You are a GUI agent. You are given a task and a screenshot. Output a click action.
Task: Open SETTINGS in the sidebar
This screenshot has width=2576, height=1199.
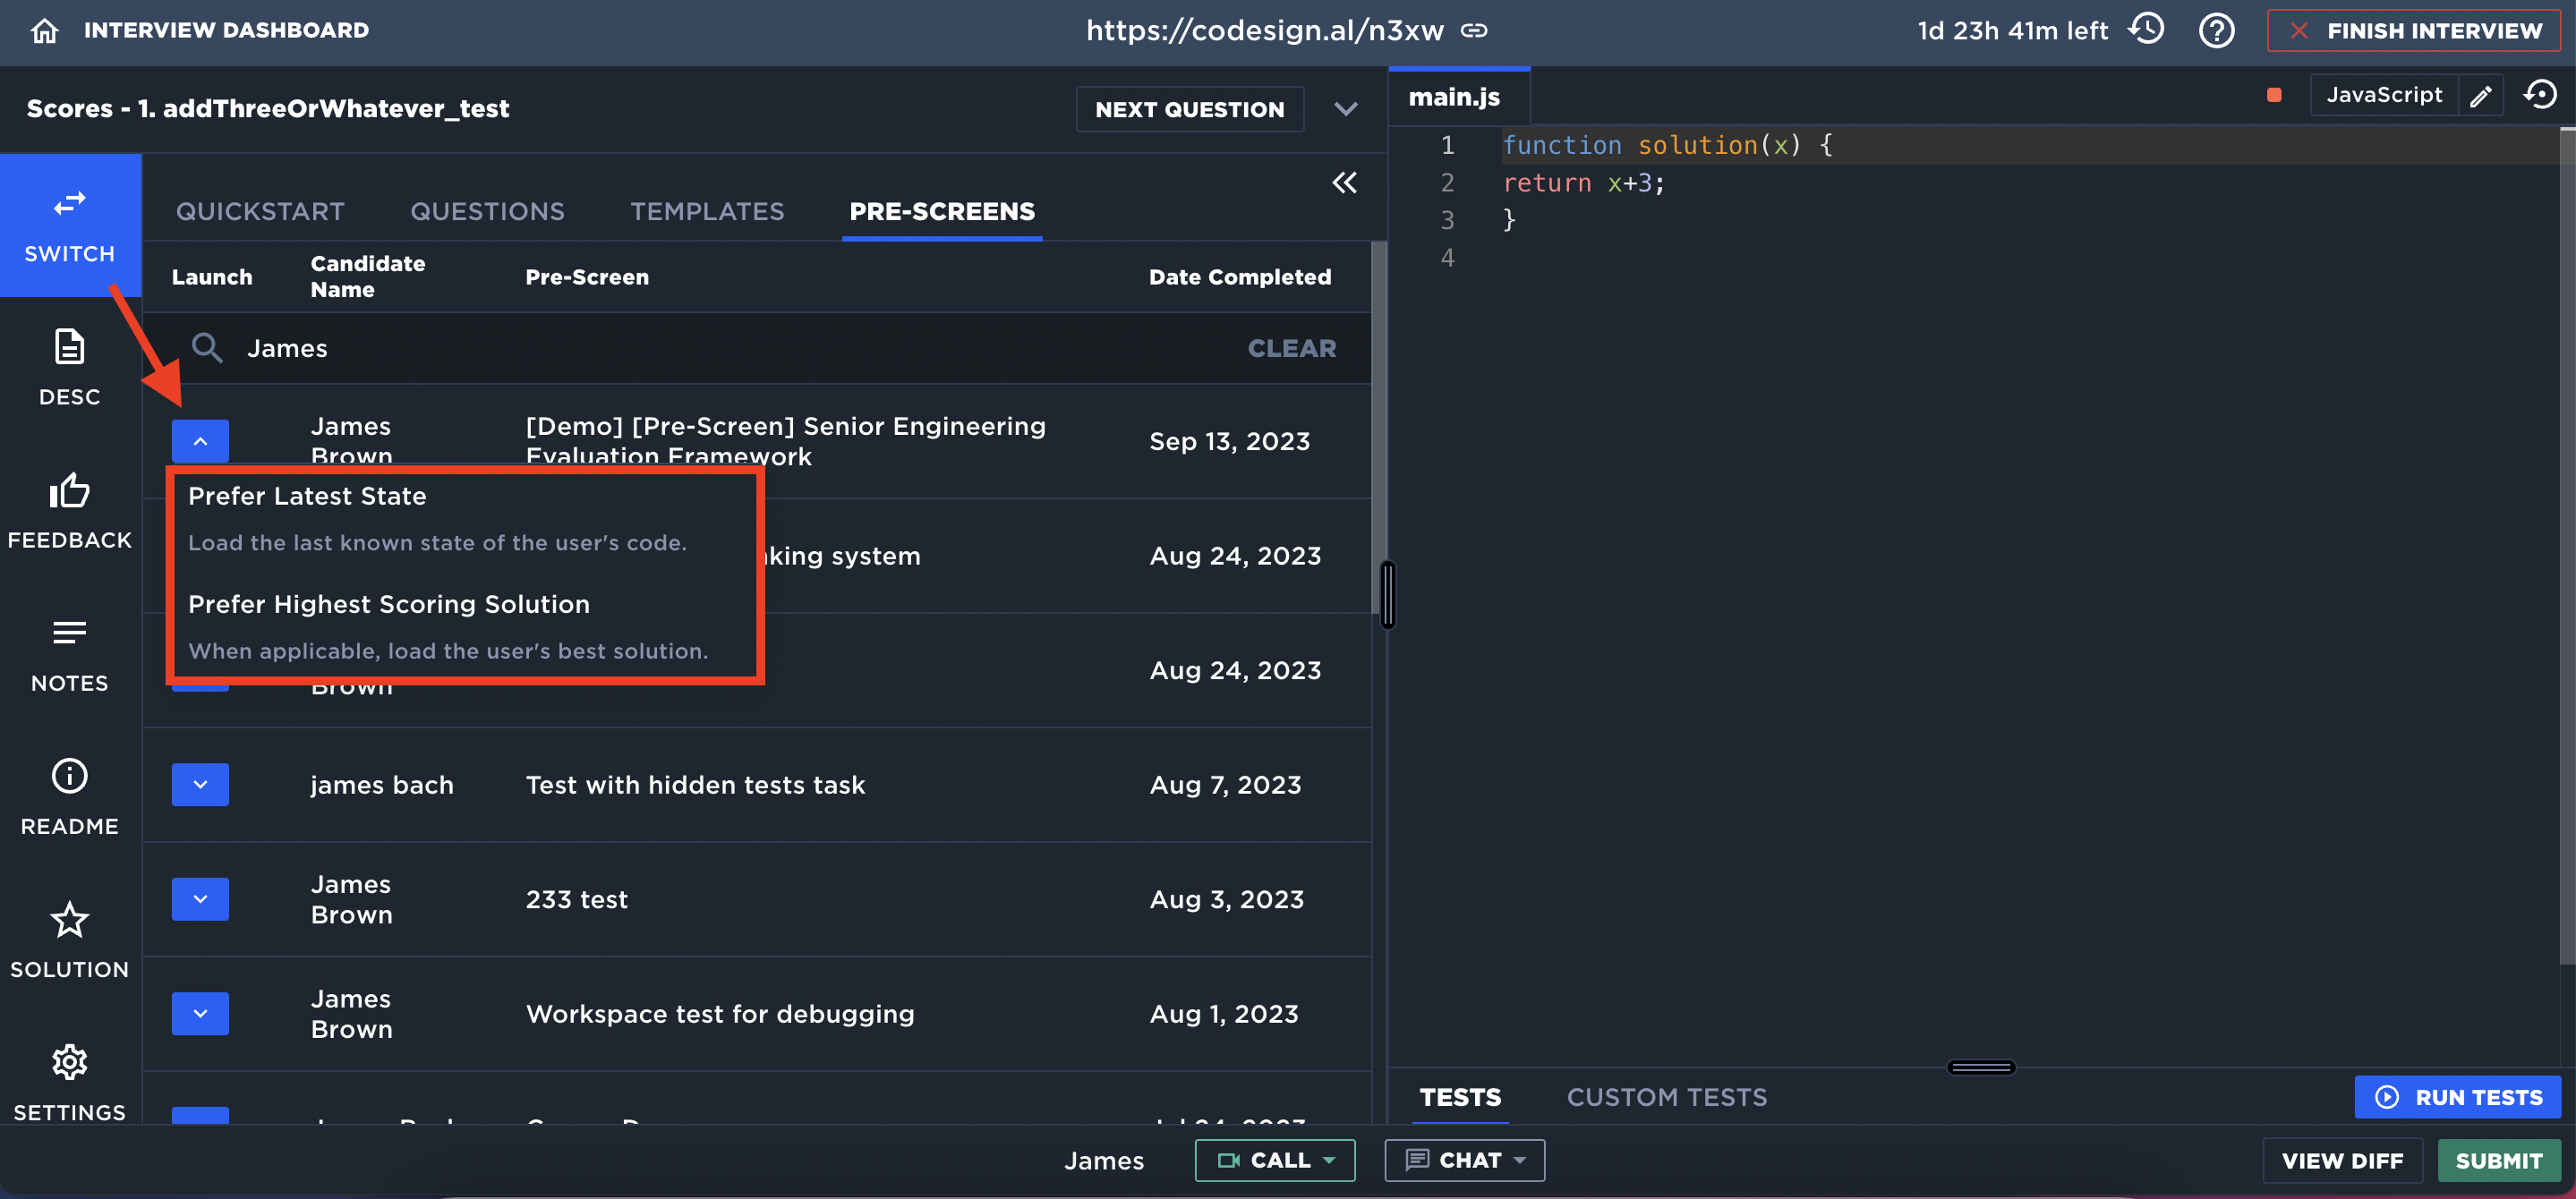coord(70,1083)
